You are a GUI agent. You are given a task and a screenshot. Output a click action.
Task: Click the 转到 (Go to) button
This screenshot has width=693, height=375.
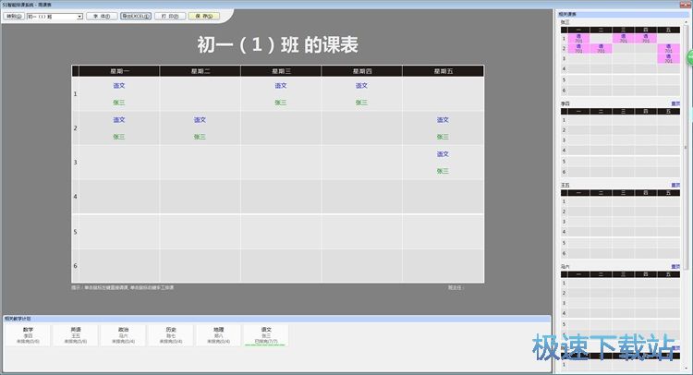(x=14, y=17)
